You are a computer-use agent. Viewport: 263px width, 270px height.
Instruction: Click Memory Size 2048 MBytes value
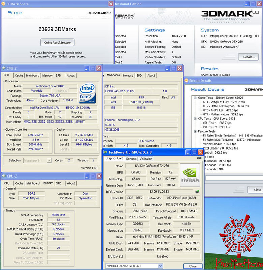(x=31, y=198)
